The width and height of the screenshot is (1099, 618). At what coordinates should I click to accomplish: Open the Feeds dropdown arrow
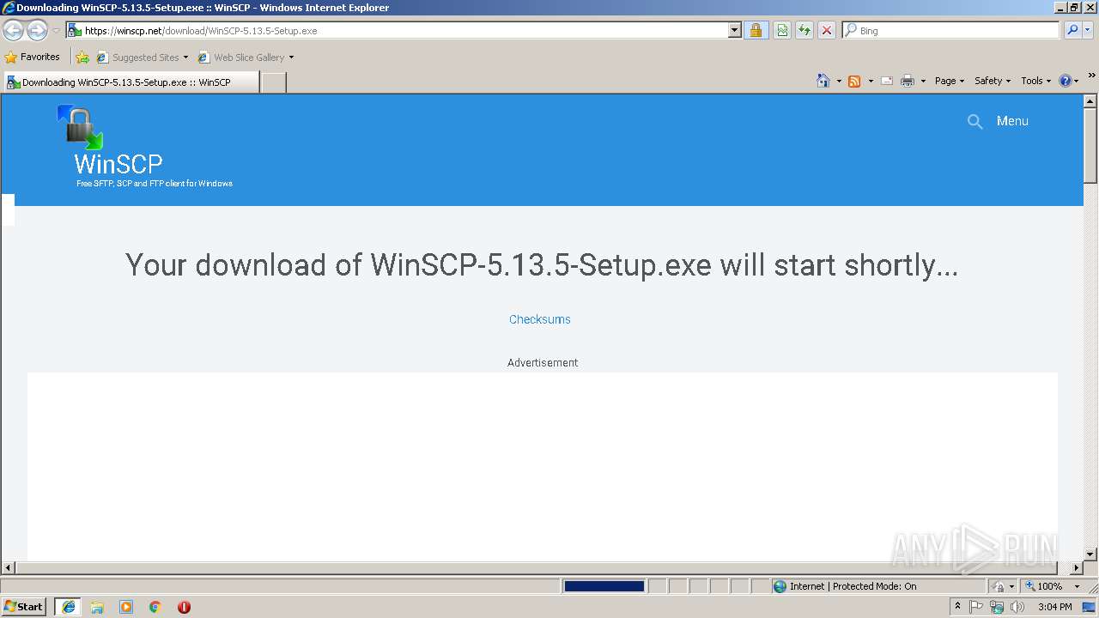pyautogui.click(x=871, y=81)
